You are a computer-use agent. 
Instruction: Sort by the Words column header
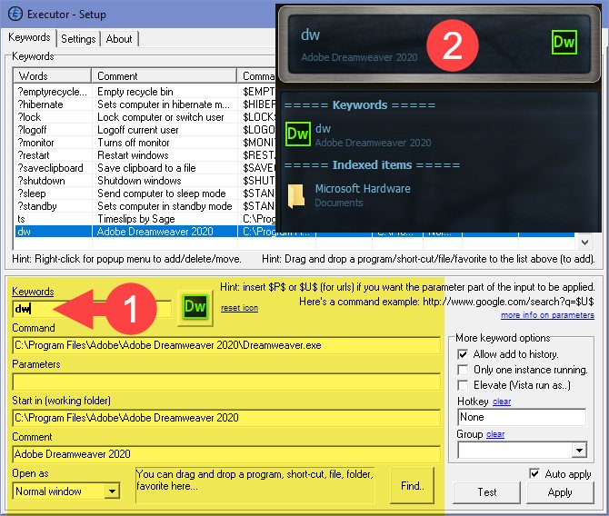pyautogui.click(x=53, y=75)
